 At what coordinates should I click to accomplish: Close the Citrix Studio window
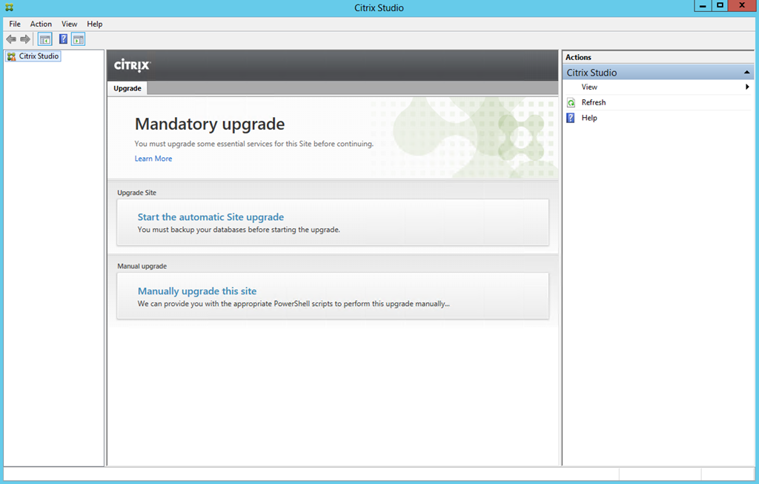(742, 5)
